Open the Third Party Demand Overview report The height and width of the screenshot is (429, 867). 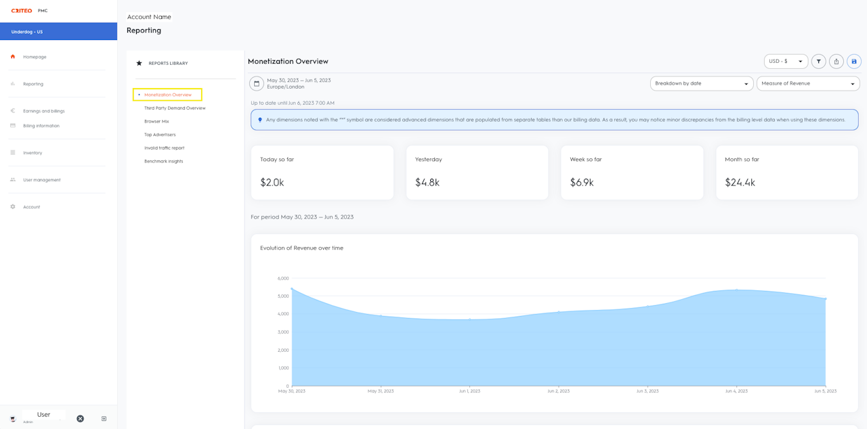(175, 108)
